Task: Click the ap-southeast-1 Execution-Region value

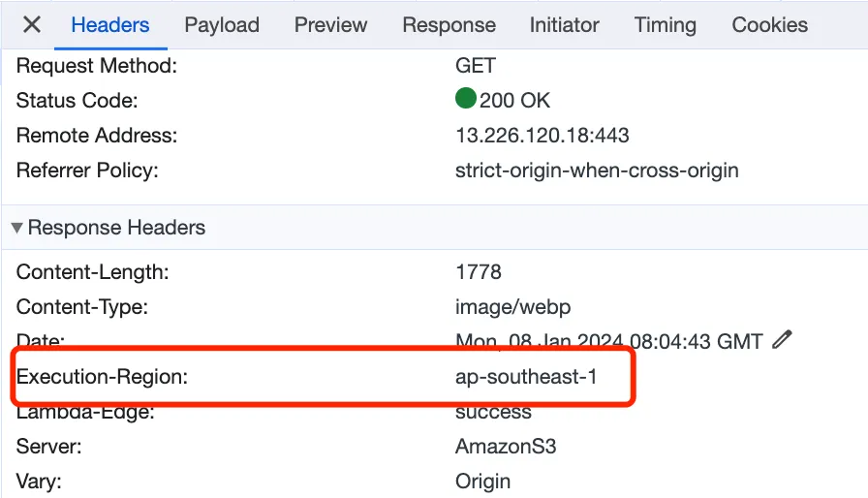Action: point(526,377)
